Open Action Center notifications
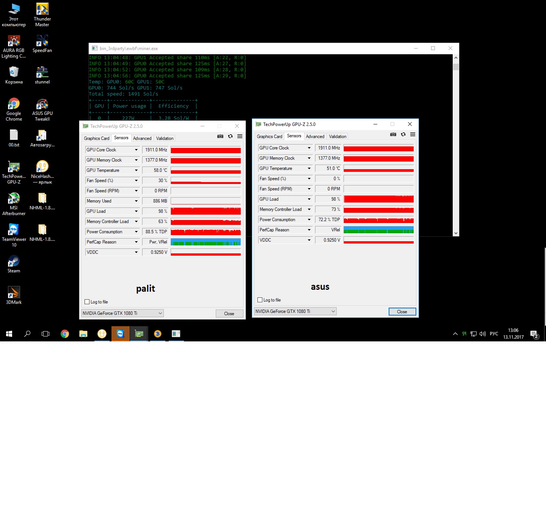The width and height of the screenshot is (546, 528). 534,334
